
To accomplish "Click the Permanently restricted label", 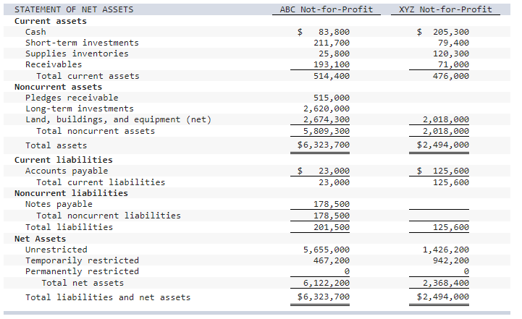I will coord(83,271).
